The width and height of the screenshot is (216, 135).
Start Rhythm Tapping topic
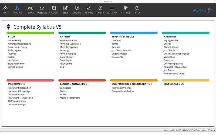pyautogui.click(x=68, y=54)
